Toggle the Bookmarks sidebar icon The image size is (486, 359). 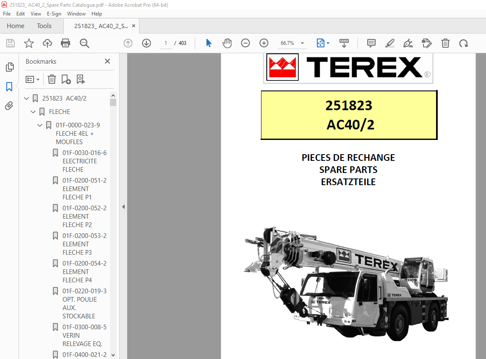point(9,87)
